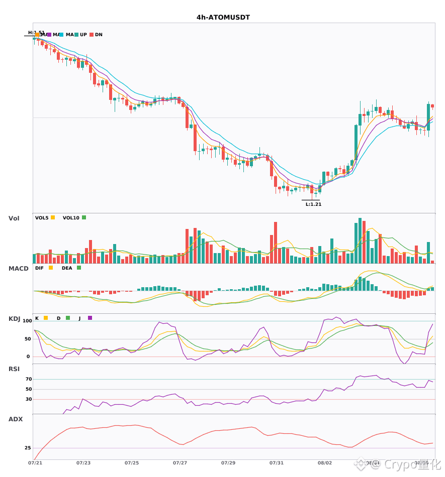The width and height of the screenshot is (445, 477).
Task: Click the KDJ axis value 50
Action: coord(28,339)
